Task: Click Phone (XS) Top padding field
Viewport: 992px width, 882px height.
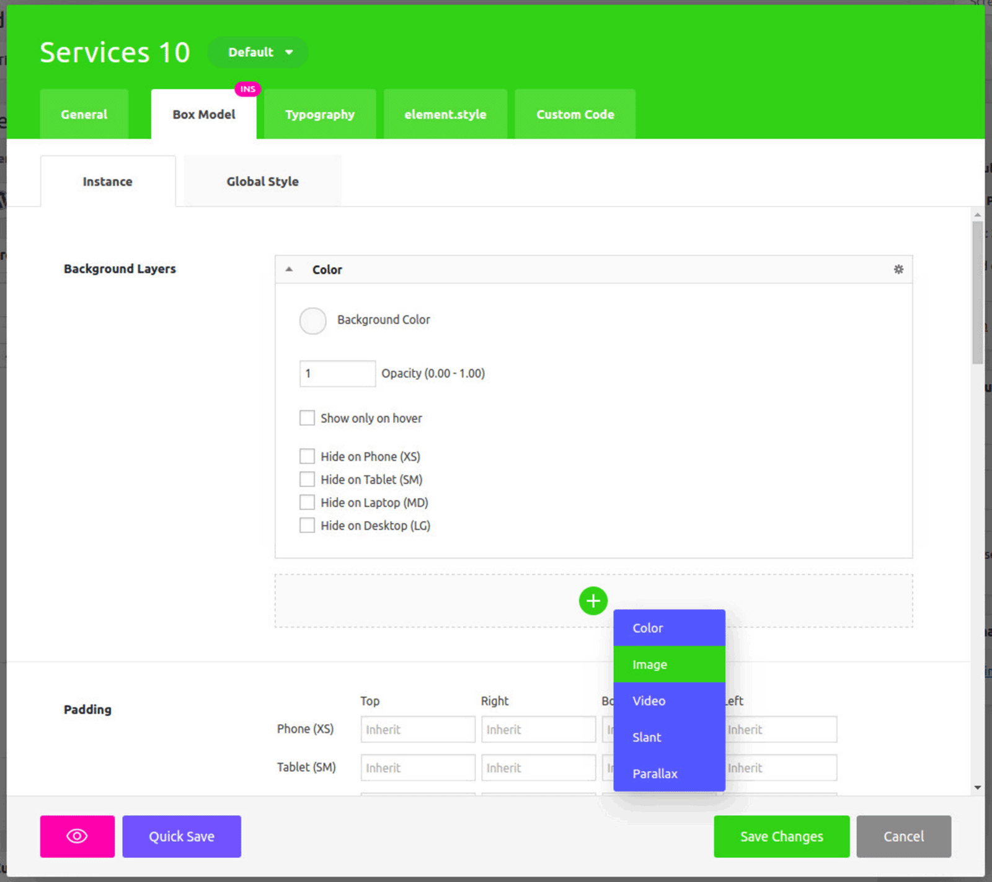Action: click(x=418, y=730)
